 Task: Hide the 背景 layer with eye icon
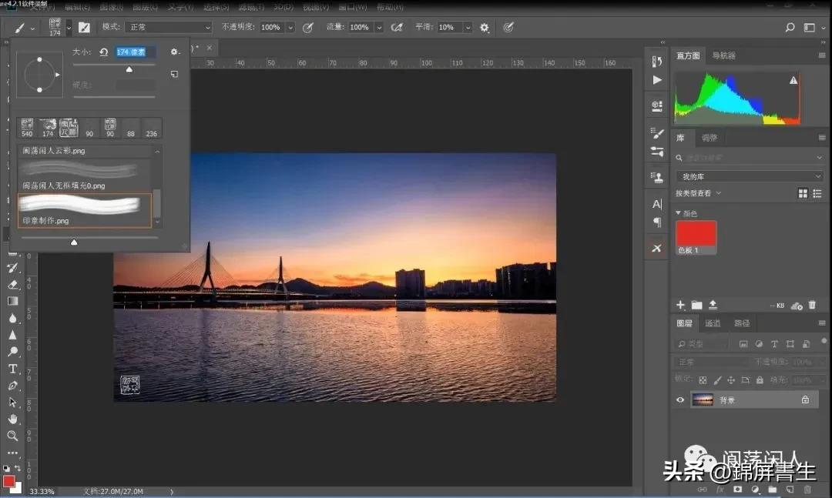click(x=680, y=399)
